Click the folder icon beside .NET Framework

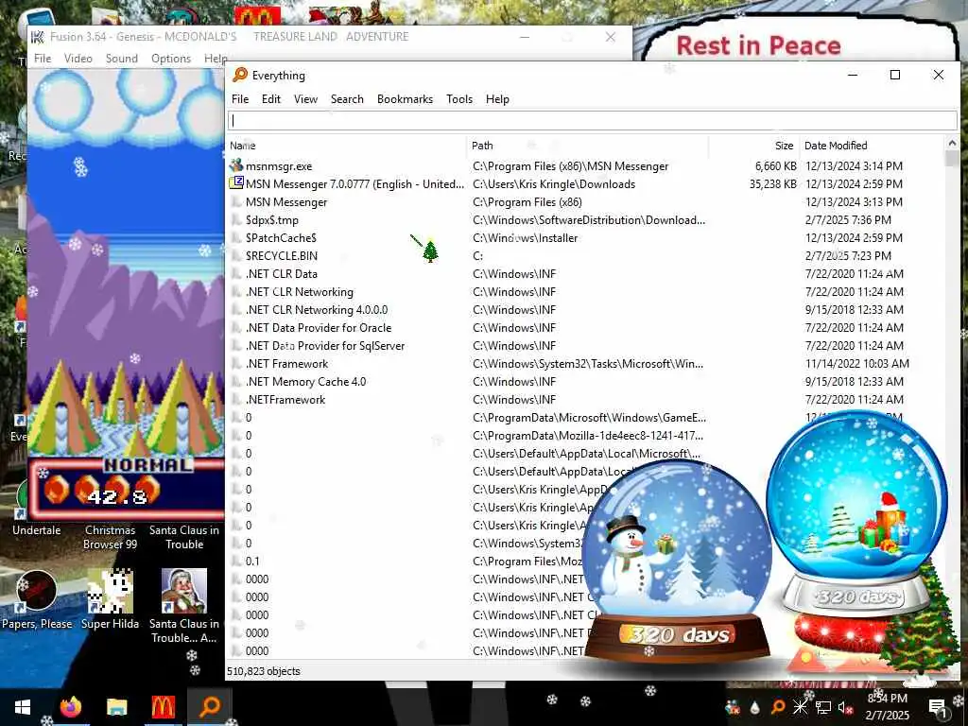[x=235, y=364]
